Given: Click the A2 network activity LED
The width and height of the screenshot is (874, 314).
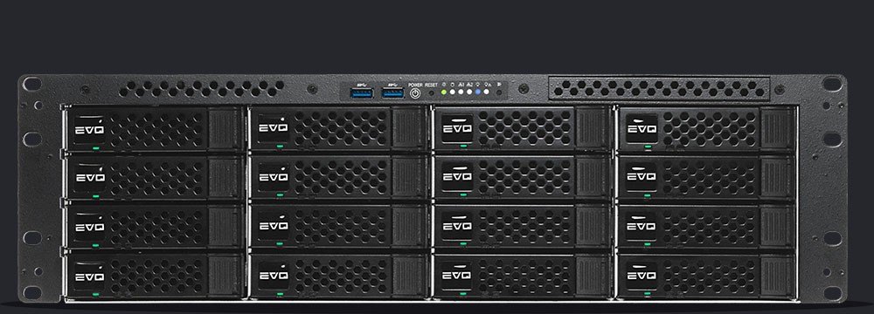Looking at the screenshot, I should 469,92.
